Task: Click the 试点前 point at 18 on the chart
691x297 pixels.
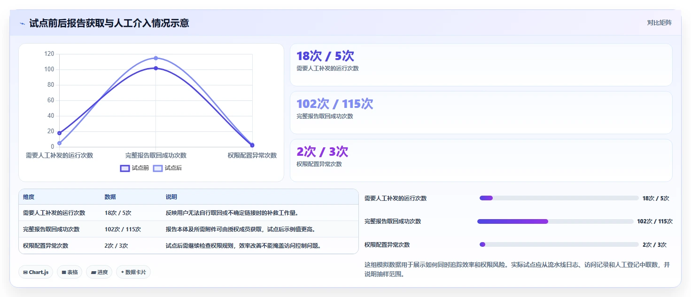Action: pos(59,133)
